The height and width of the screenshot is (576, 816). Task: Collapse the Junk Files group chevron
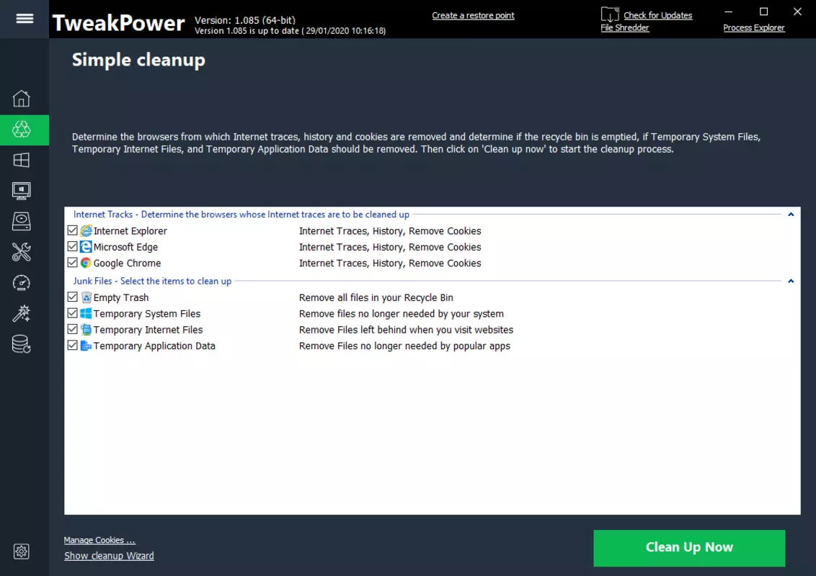point(791,281)
